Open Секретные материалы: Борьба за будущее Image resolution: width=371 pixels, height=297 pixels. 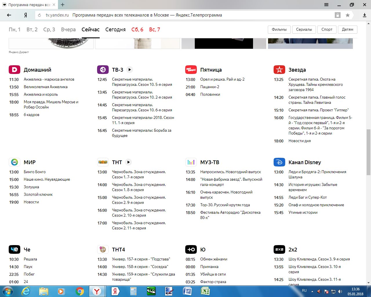pos(142,133)
